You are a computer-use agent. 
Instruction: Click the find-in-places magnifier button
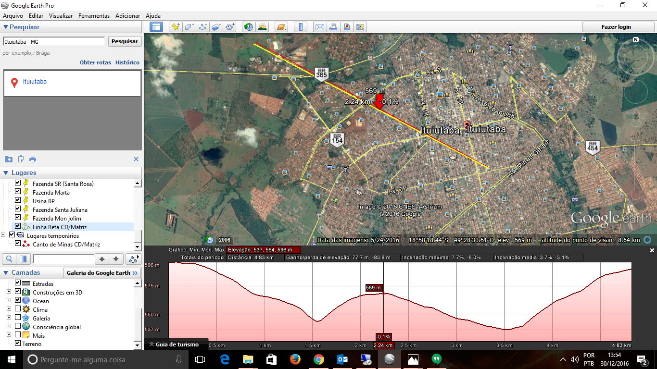tap(9, 259)
